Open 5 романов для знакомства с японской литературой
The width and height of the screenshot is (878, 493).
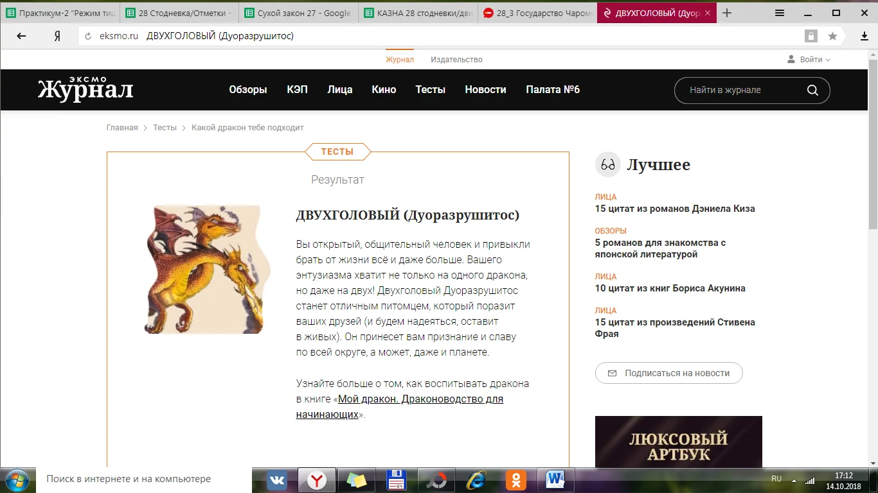pos(661,248)
